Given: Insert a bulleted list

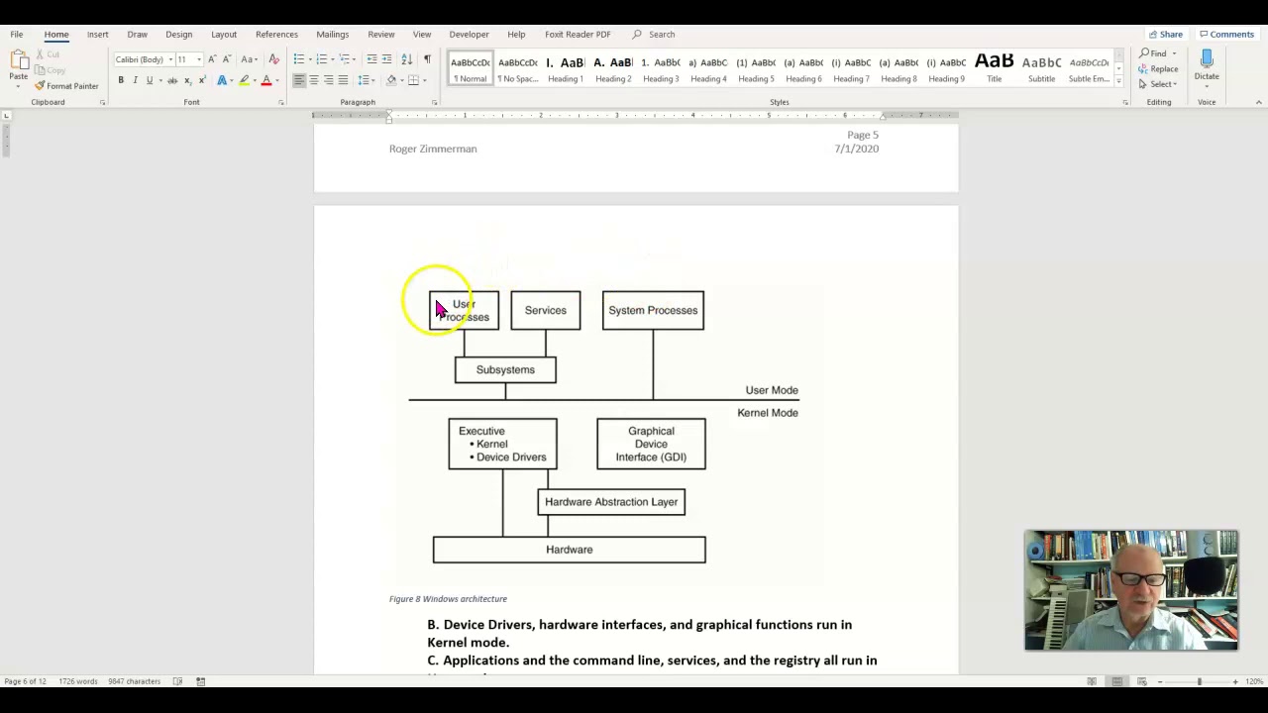Looking at the screenshot, I should pyautogui.click(x=299, y=59).
